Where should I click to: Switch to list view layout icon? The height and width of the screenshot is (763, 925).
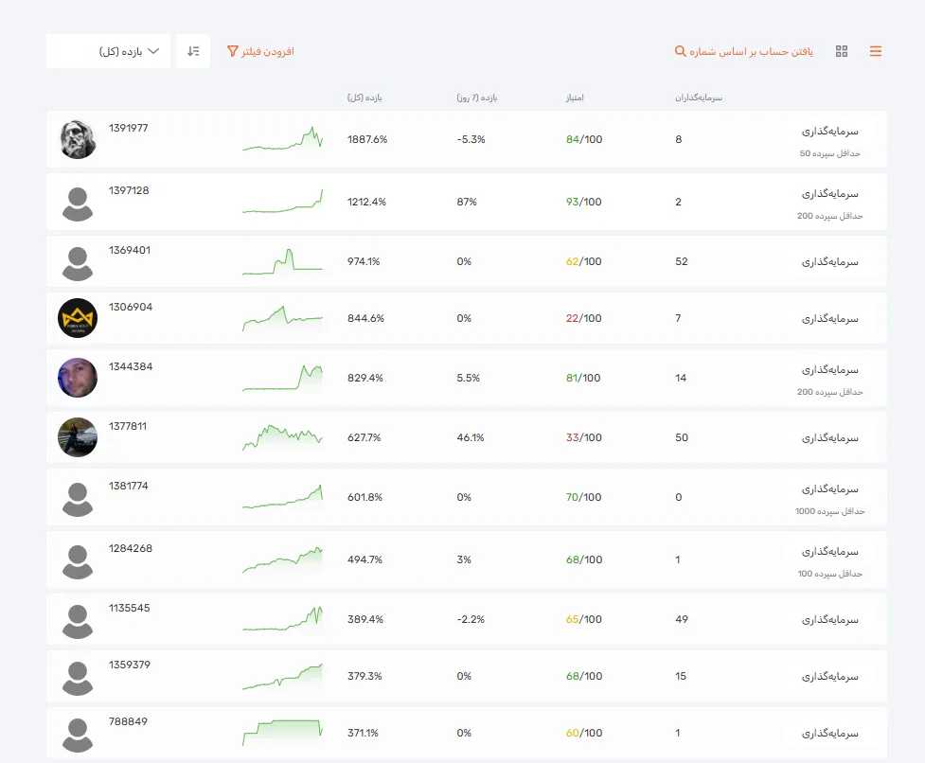(875, 51)
